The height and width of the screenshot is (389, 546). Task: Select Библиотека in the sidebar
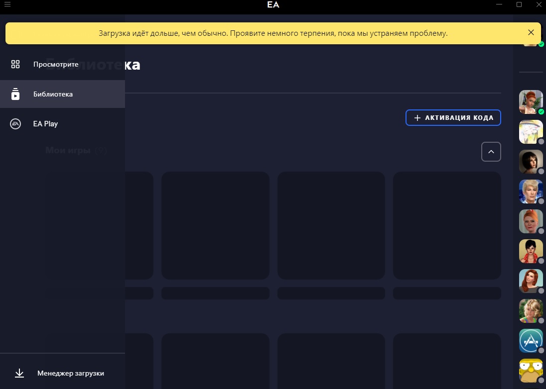click(62, 94)
